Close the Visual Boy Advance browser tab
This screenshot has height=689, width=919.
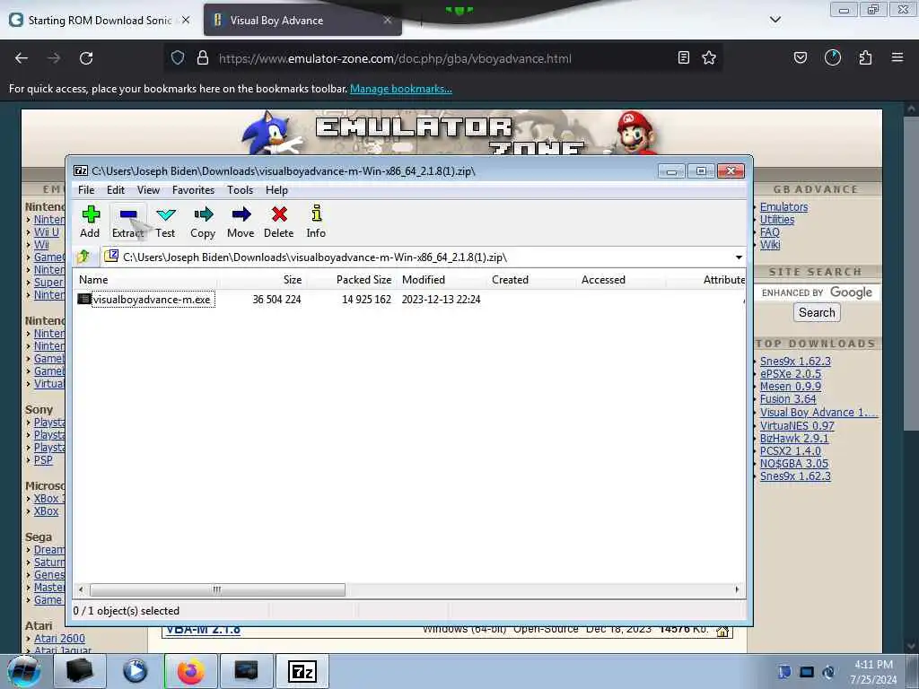coord(388,20)
